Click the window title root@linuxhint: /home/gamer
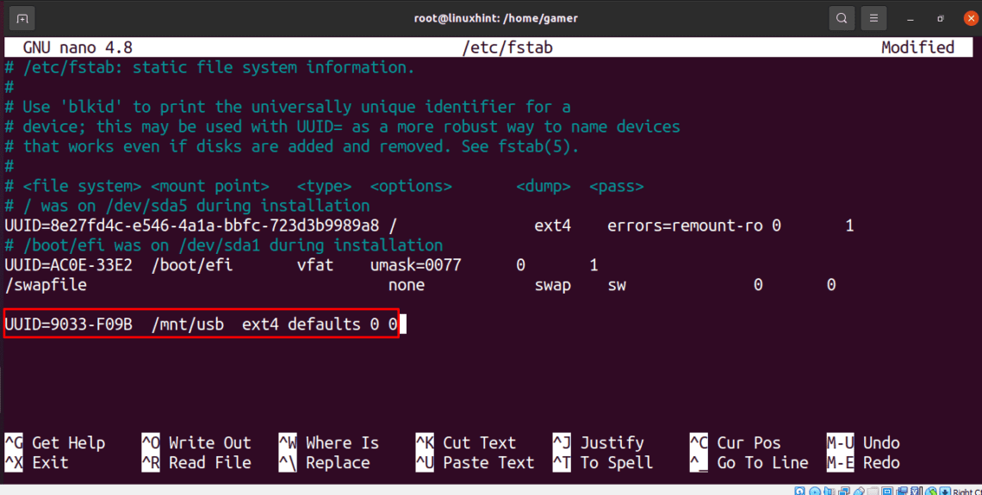 pyautogui.click(x=495, y=18)
